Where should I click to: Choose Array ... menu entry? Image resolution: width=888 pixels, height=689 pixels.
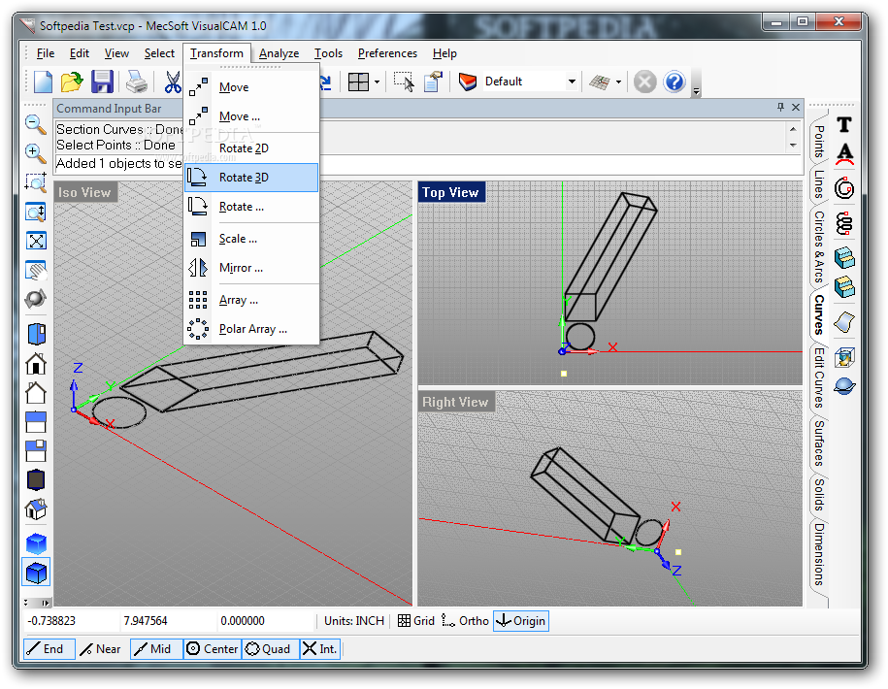[251, 300]
